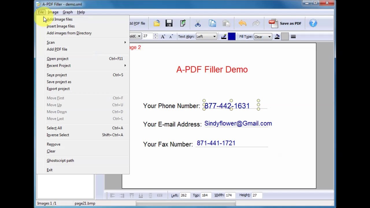Click the open folder toolbar icon
Screen dimensions: 370x208
click(x=157, y=23)
